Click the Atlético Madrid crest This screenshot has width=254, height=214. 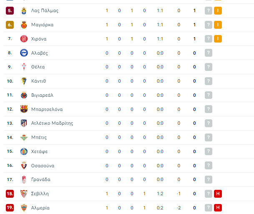24,123
